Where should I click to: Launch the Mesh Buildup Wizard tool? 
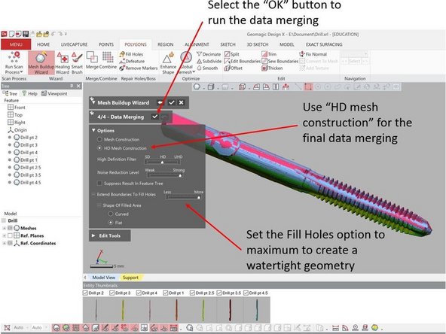(41, 63)
